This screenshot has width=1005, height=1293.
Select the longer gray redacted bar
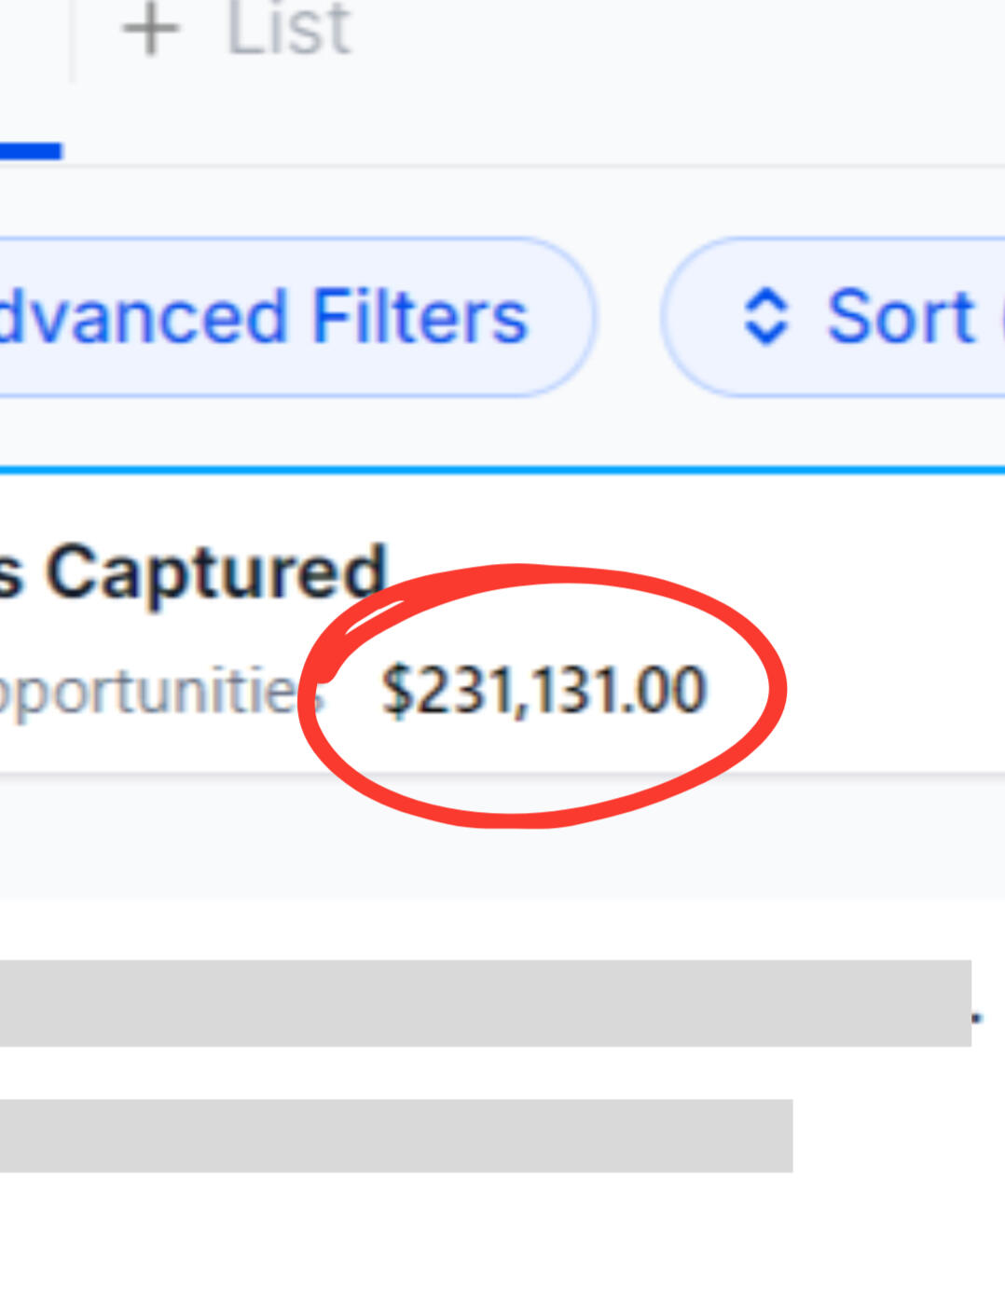pyautogui.click(x=485, y=1003)
